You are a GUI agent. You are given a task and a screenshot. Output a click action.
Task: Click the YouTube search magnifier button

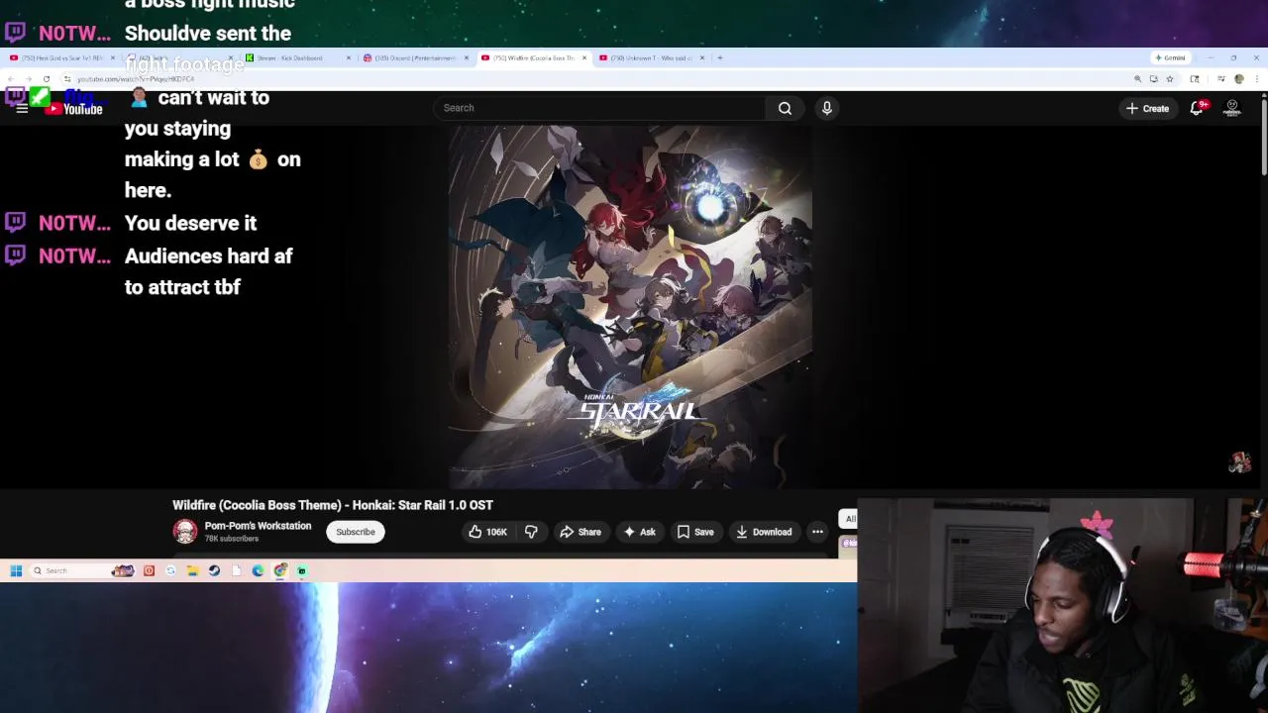(785, 108)
